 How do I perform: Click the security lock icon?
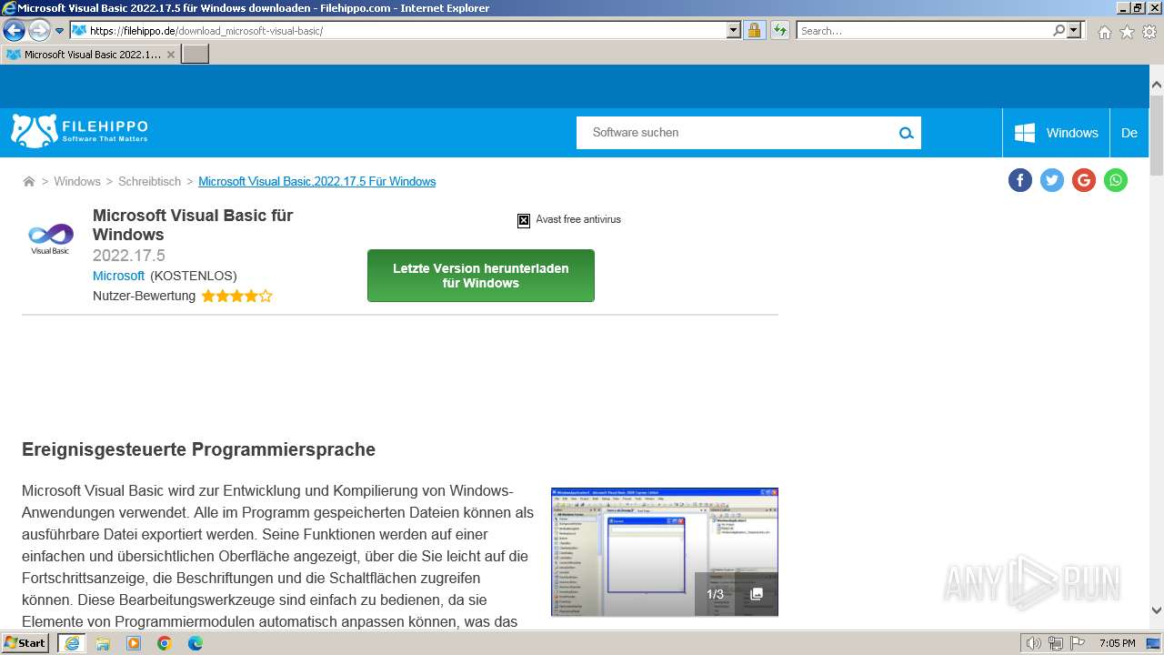coord(754,30)
